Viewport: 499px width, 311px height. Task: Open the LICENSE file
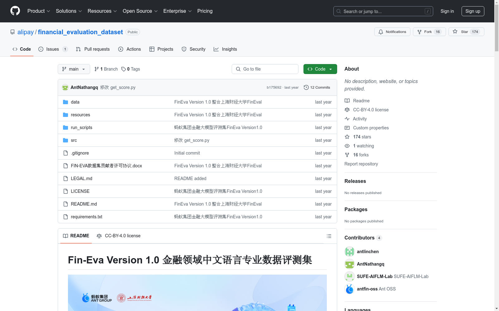pos(80,191)
